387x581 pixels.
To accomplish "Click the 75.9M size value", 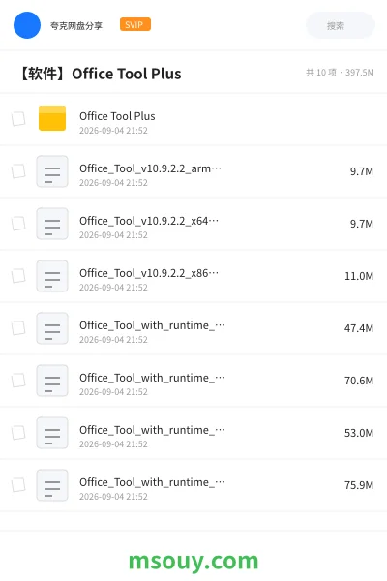I will point(359,485).
